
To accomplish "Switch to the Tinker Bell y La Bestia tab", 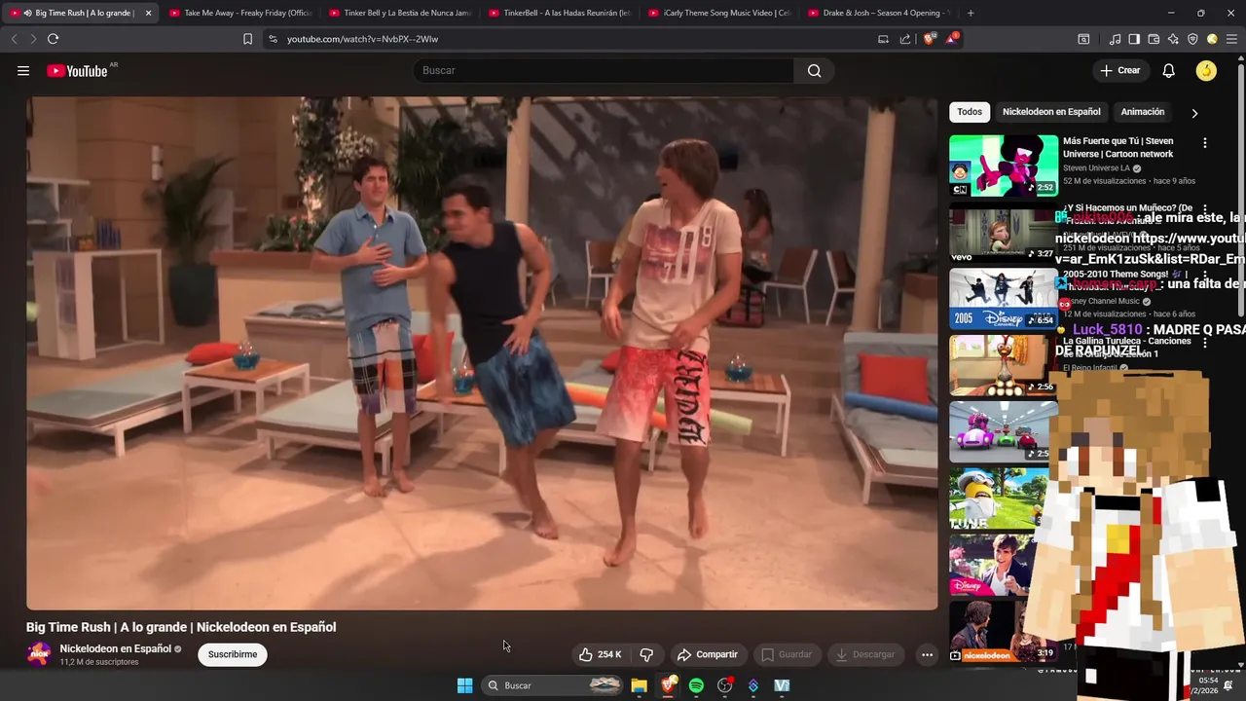I will point(398,13).
